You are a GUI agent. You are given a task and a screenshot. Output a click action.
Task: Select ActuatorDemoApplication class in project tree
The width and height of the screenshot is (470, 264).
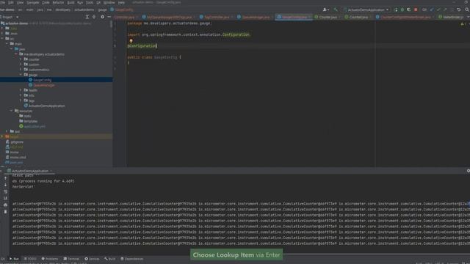[46, 106]
